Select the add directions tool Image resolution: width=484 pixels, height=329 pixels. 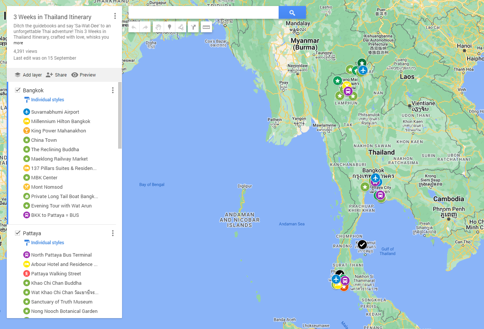point(193,27)
